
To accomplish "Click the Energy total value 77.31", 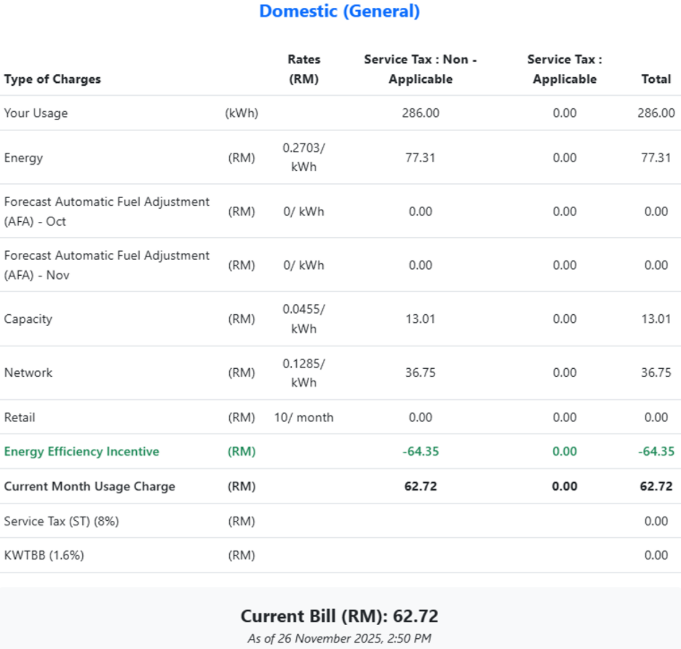I will click(655, 158).
